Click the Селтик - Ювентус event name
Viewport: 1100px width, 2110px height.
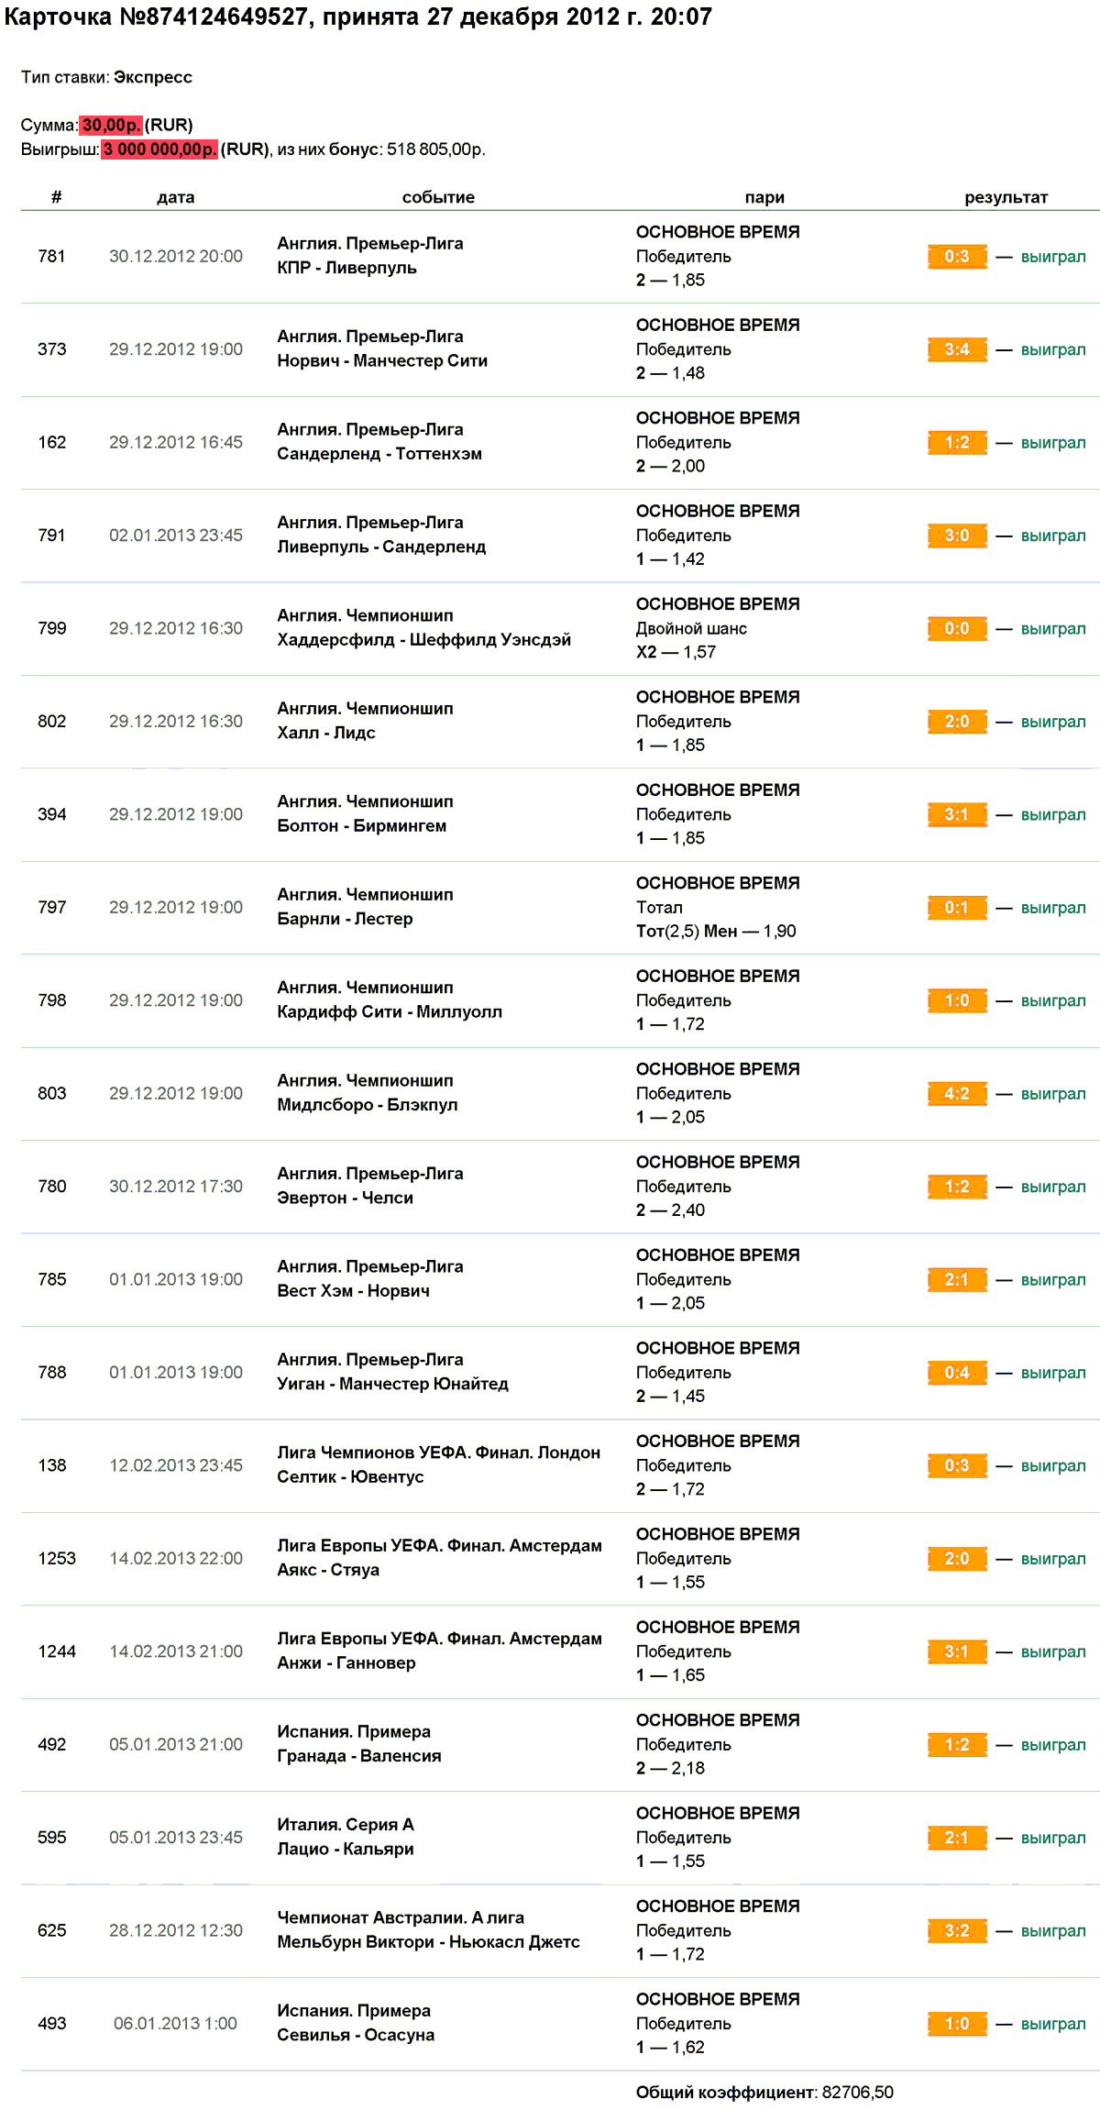pos(350,1477)
